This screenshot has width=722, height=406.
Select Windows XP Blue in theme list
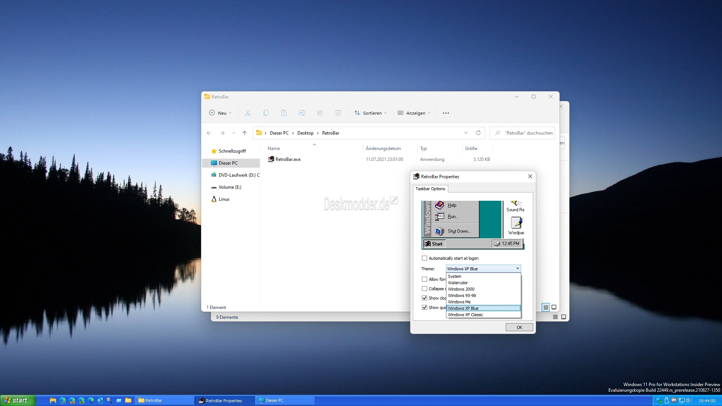[x=483, y=308]
